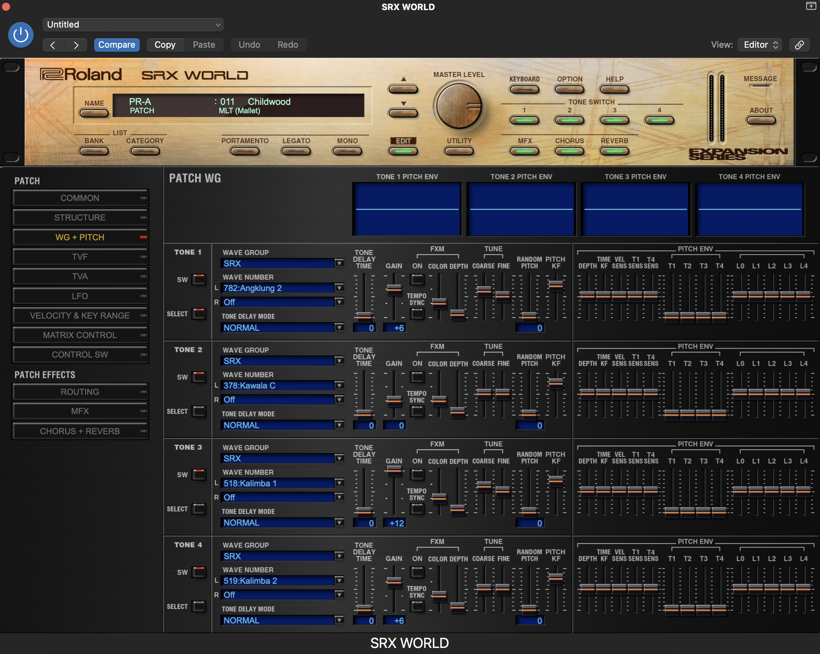Click the HELP button

(x=614, y=90)
